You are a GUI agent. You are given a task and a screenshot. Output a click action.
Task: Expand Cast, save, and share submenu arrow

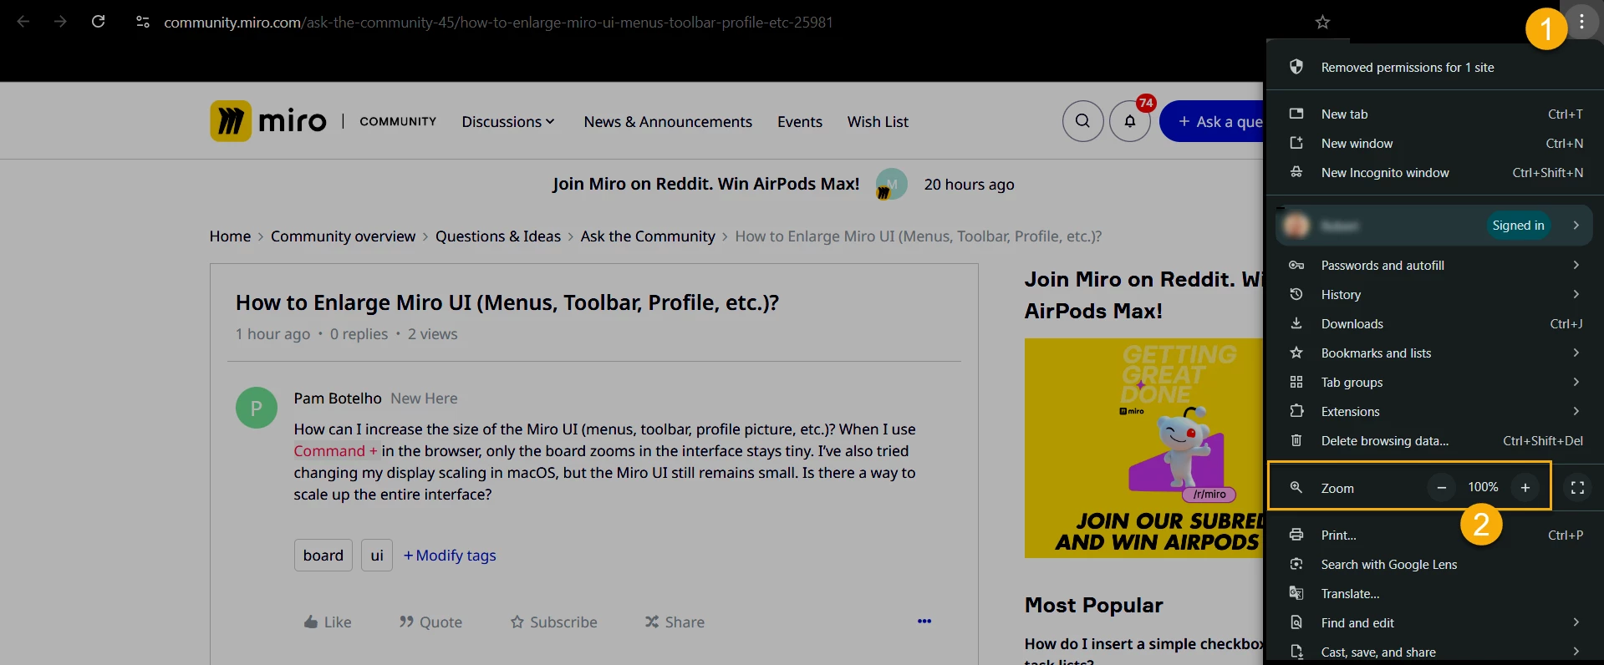(x=1576, y=652)
